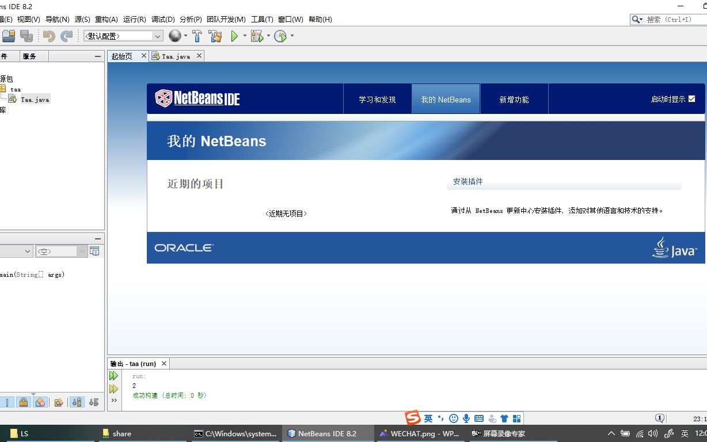
Task: Minimize the projects panel
Action: pos(98,56)
